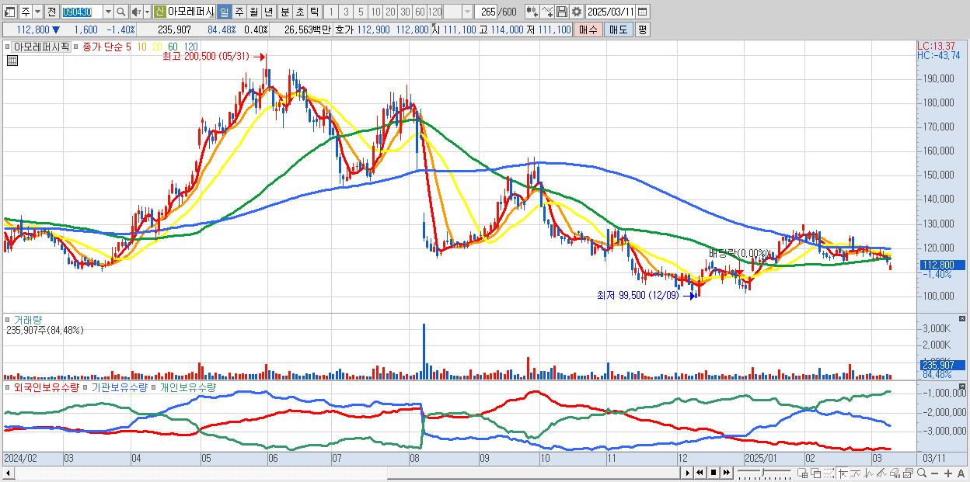Select the 120 interval button
Screen dimensions: 970x482
point(434,12)
